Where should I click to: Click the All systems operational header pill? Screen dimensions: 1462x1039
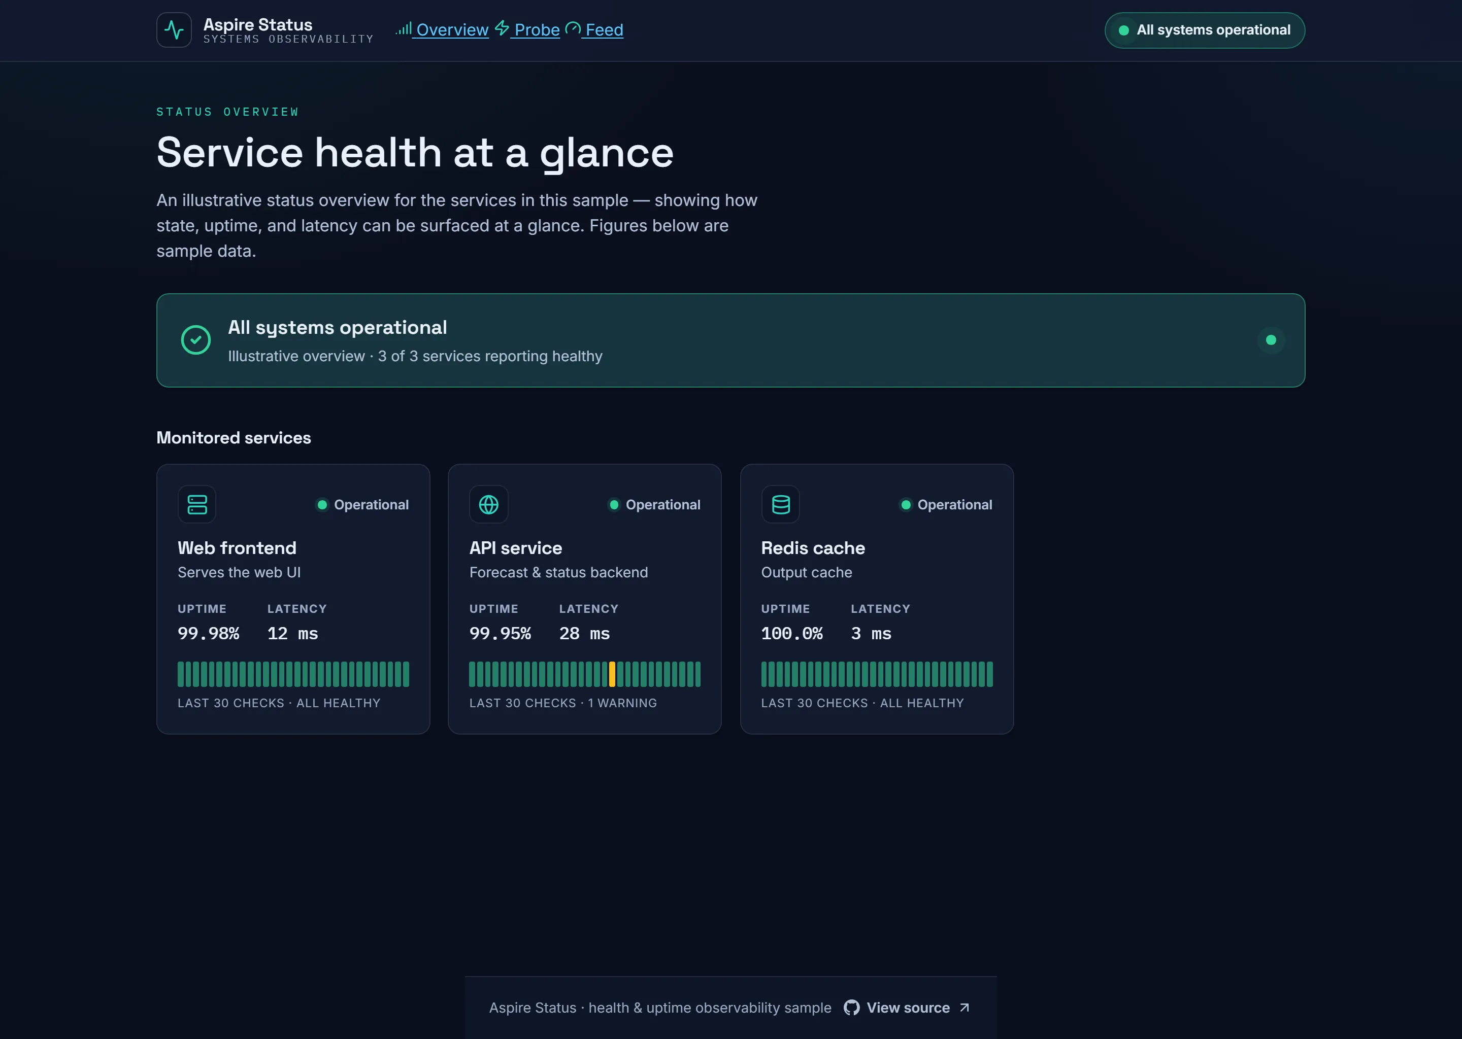tap(1205, 30)
